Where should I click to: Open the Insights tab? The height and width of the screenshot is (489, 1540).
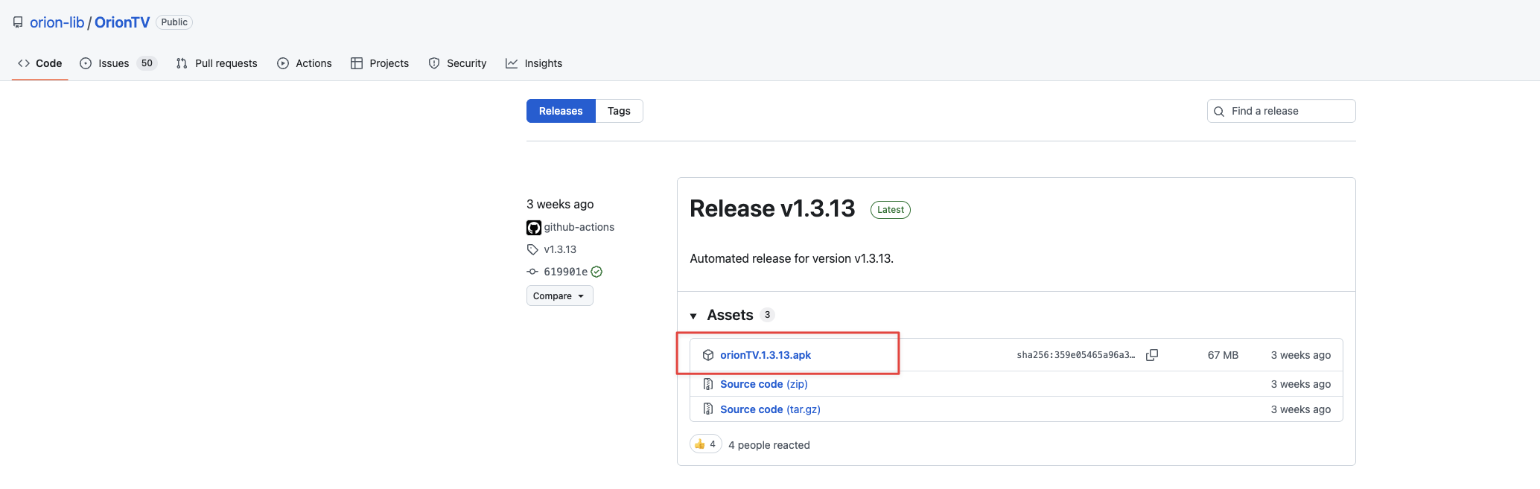pos(534,63)
